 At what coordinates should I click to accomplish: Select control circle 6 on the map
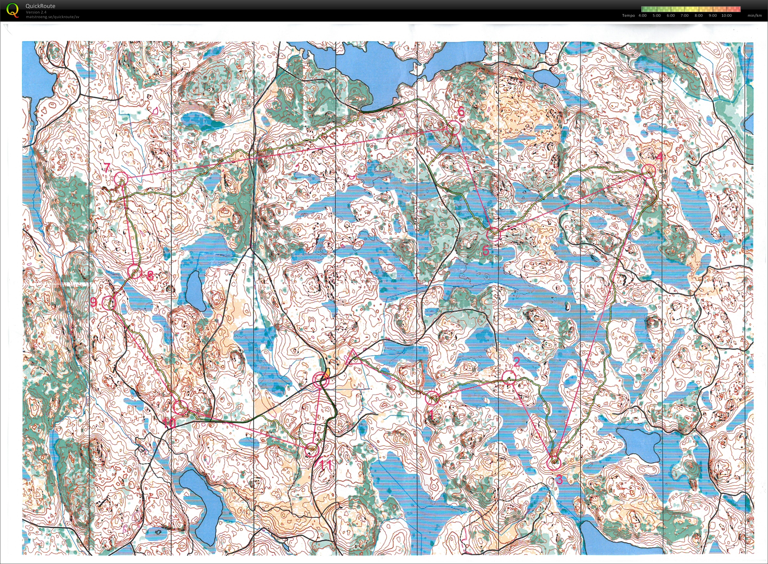[454, 127]
